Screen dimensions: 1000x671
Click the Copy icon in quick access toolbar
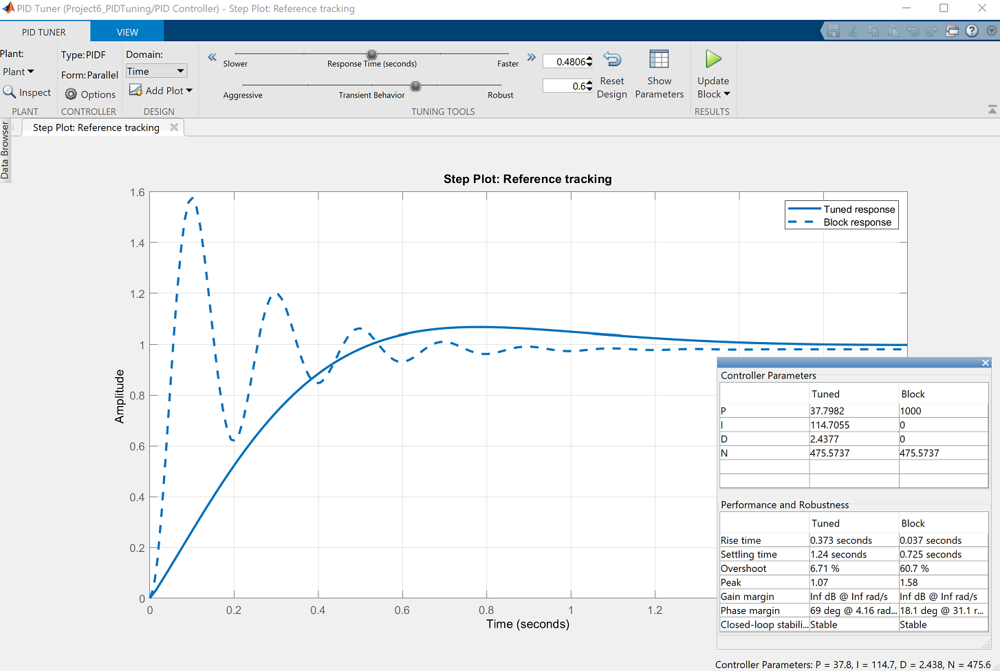(873, 31)
